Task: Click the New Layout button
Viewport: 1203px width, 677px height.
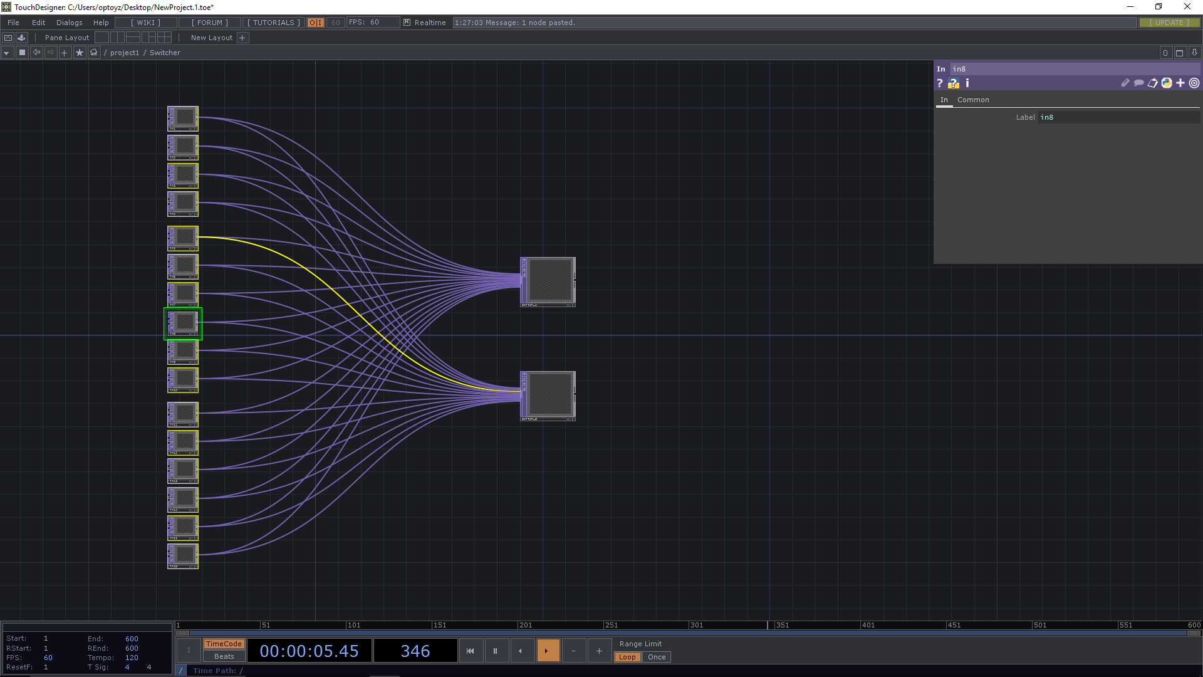Action: pyautogui.click(x=212, y=37)
